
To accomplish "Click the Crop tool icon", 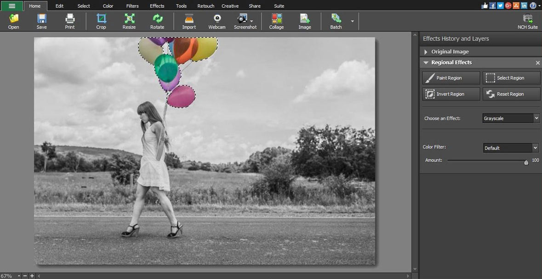I will pyautogui.click(x=101, y=19).
